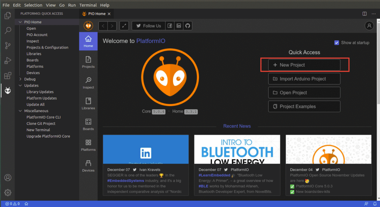This screenshot has height=207, width=380.
Task: Open Source Control in activity bar
Action: coord(8,46)
